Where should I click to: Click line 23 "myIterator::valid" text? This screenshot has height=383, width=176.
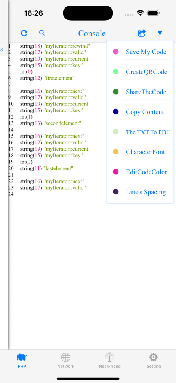pyautogui.click(x=64, y=188)
